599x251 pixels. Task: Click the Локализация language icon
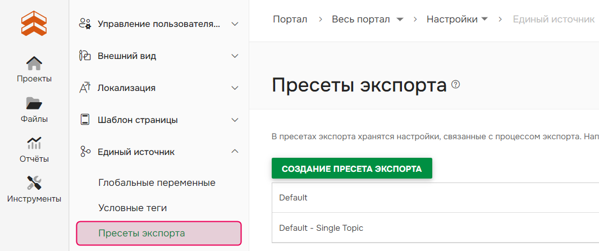[x=85, y=88]
